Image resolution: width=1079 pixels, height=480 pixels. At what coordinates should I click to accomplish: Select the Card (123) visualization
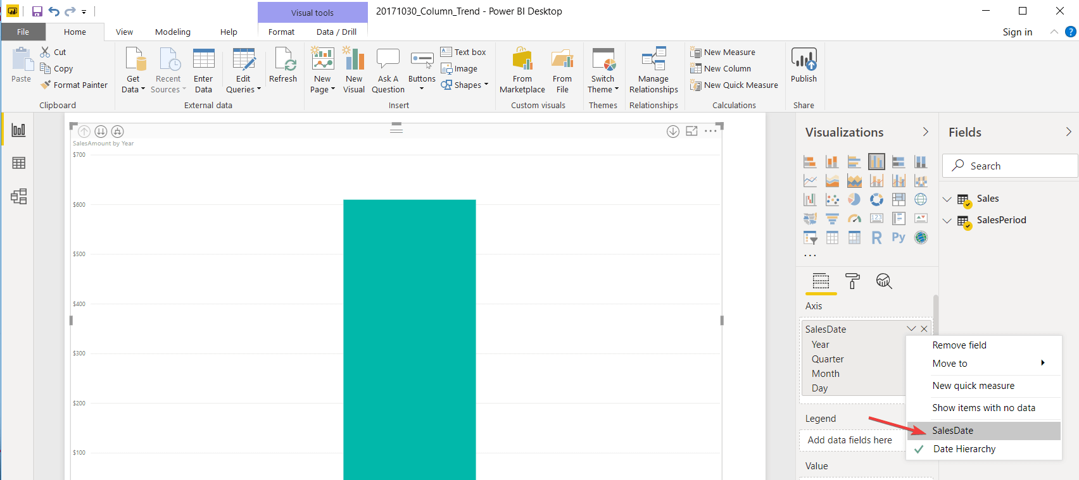click(x=876, y=219)
